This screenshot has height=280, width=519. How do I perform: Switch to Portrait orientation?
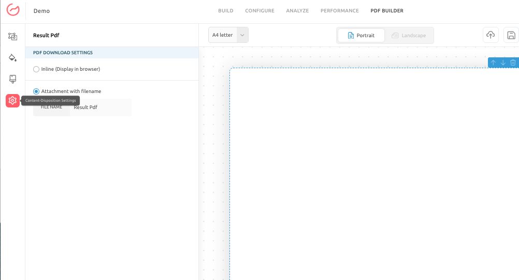[x=361, y=35]
